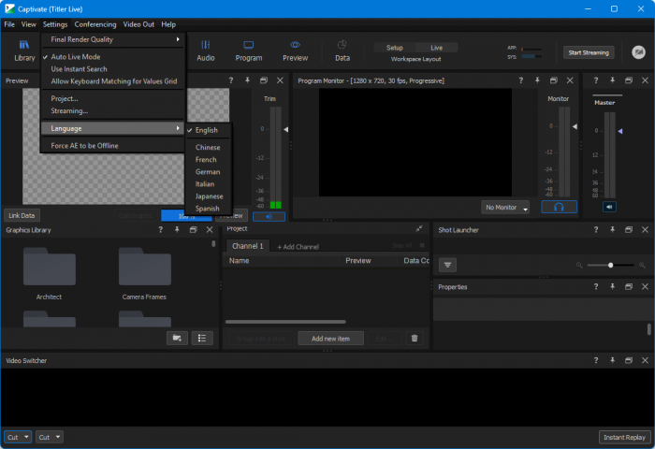Choose Japanese from the Language submenu
The width and height of the screenshot is (655, 449).
pyautogui.click(x=209, y=196)
